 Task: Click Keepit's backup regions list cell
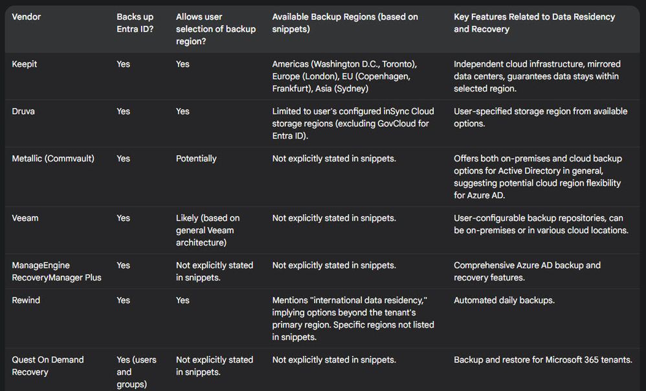[x=344, y=76]
